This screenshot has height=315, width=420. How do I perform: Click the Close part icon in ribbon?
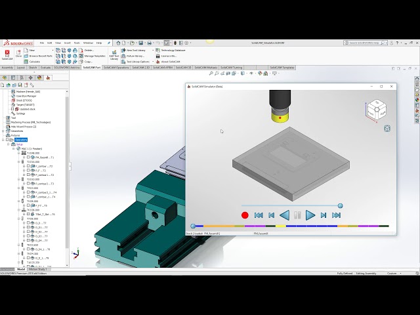[18, 52]
